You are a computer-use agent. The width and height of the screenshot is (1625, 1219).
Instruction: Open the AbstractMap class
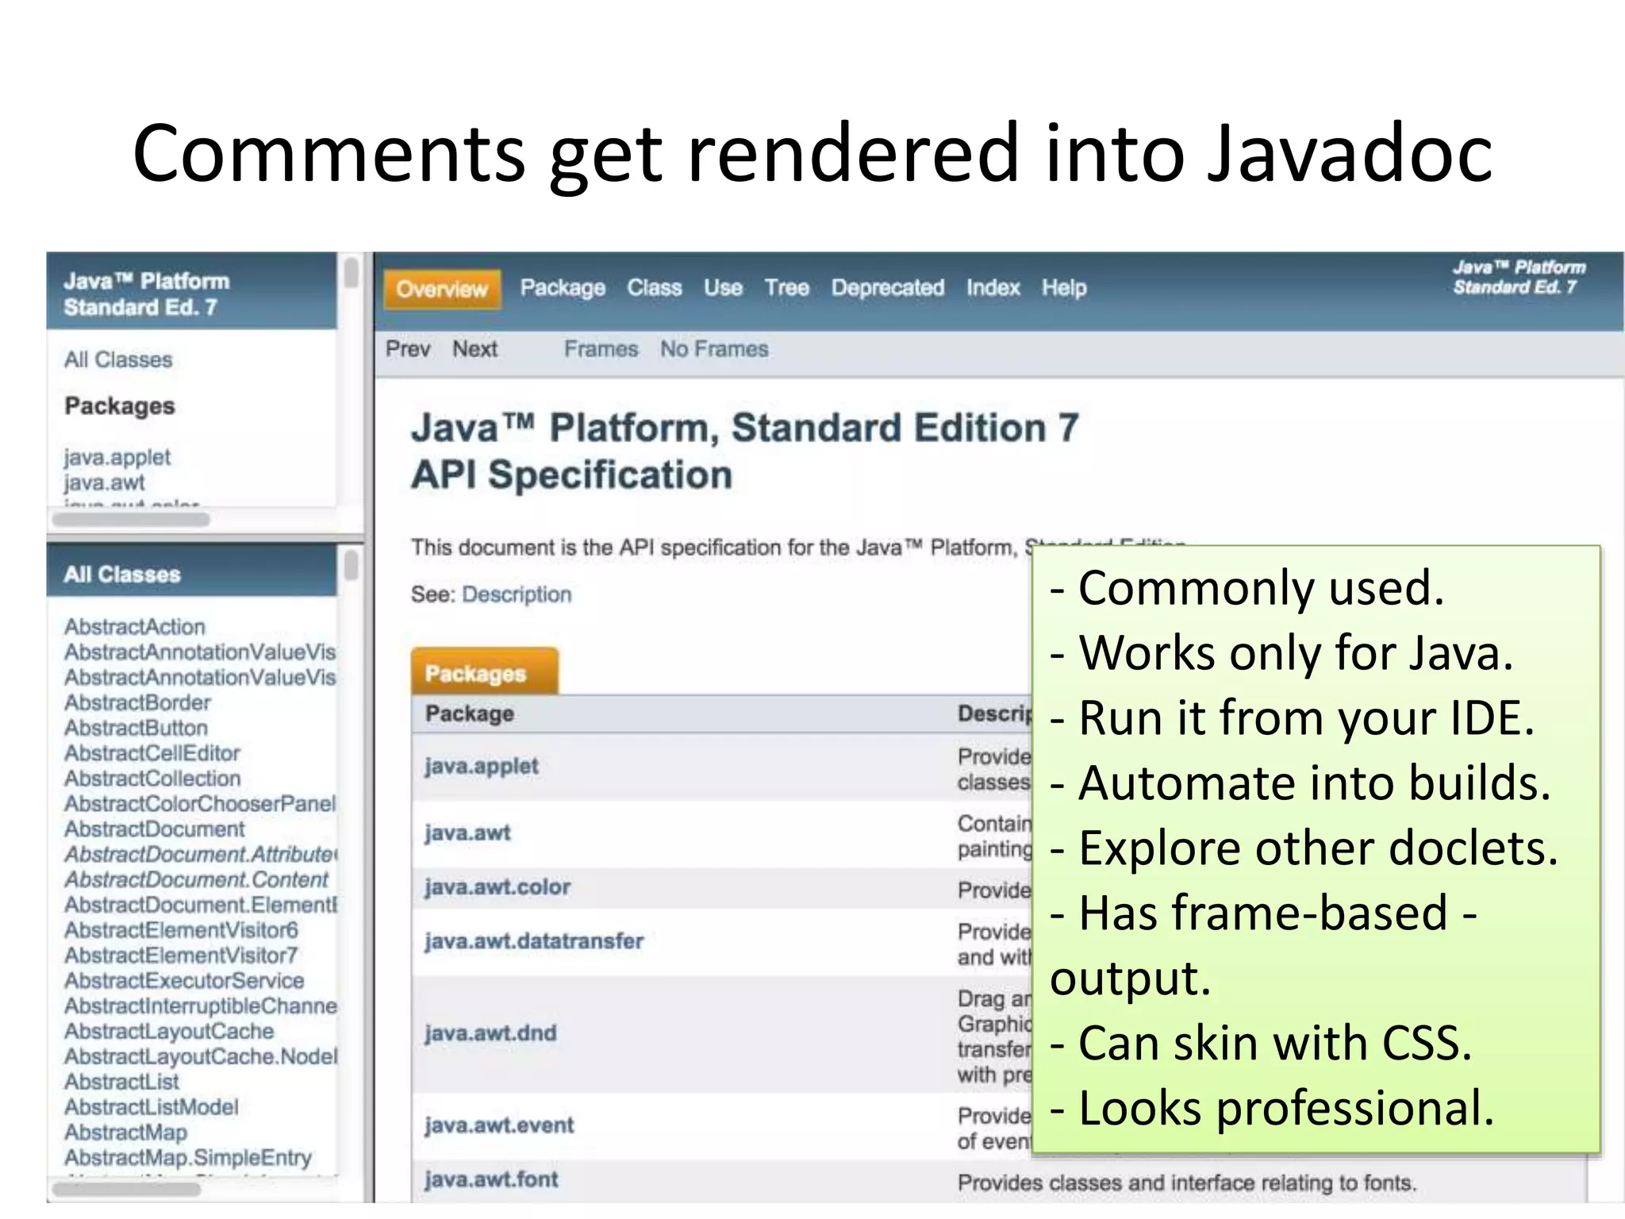(x=126, y=1132)
